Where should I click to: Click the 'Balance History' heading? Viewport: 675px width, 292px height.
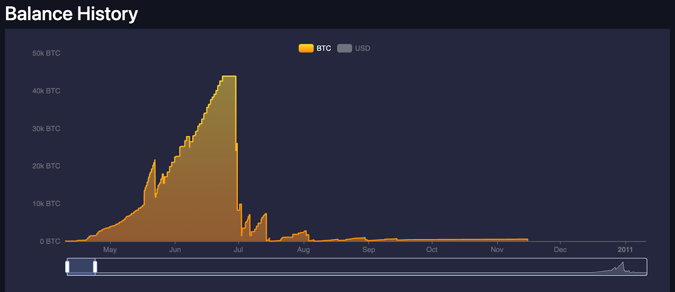coord(71,14)
